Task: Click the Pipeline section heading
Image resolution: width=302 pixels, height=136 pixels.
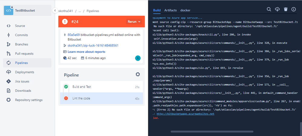Action: 71,75
